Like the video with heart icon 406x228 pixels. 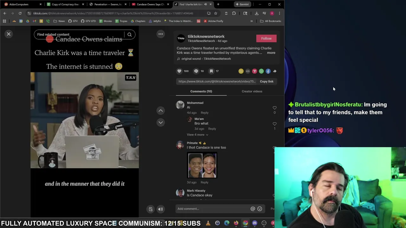(179, 71)
